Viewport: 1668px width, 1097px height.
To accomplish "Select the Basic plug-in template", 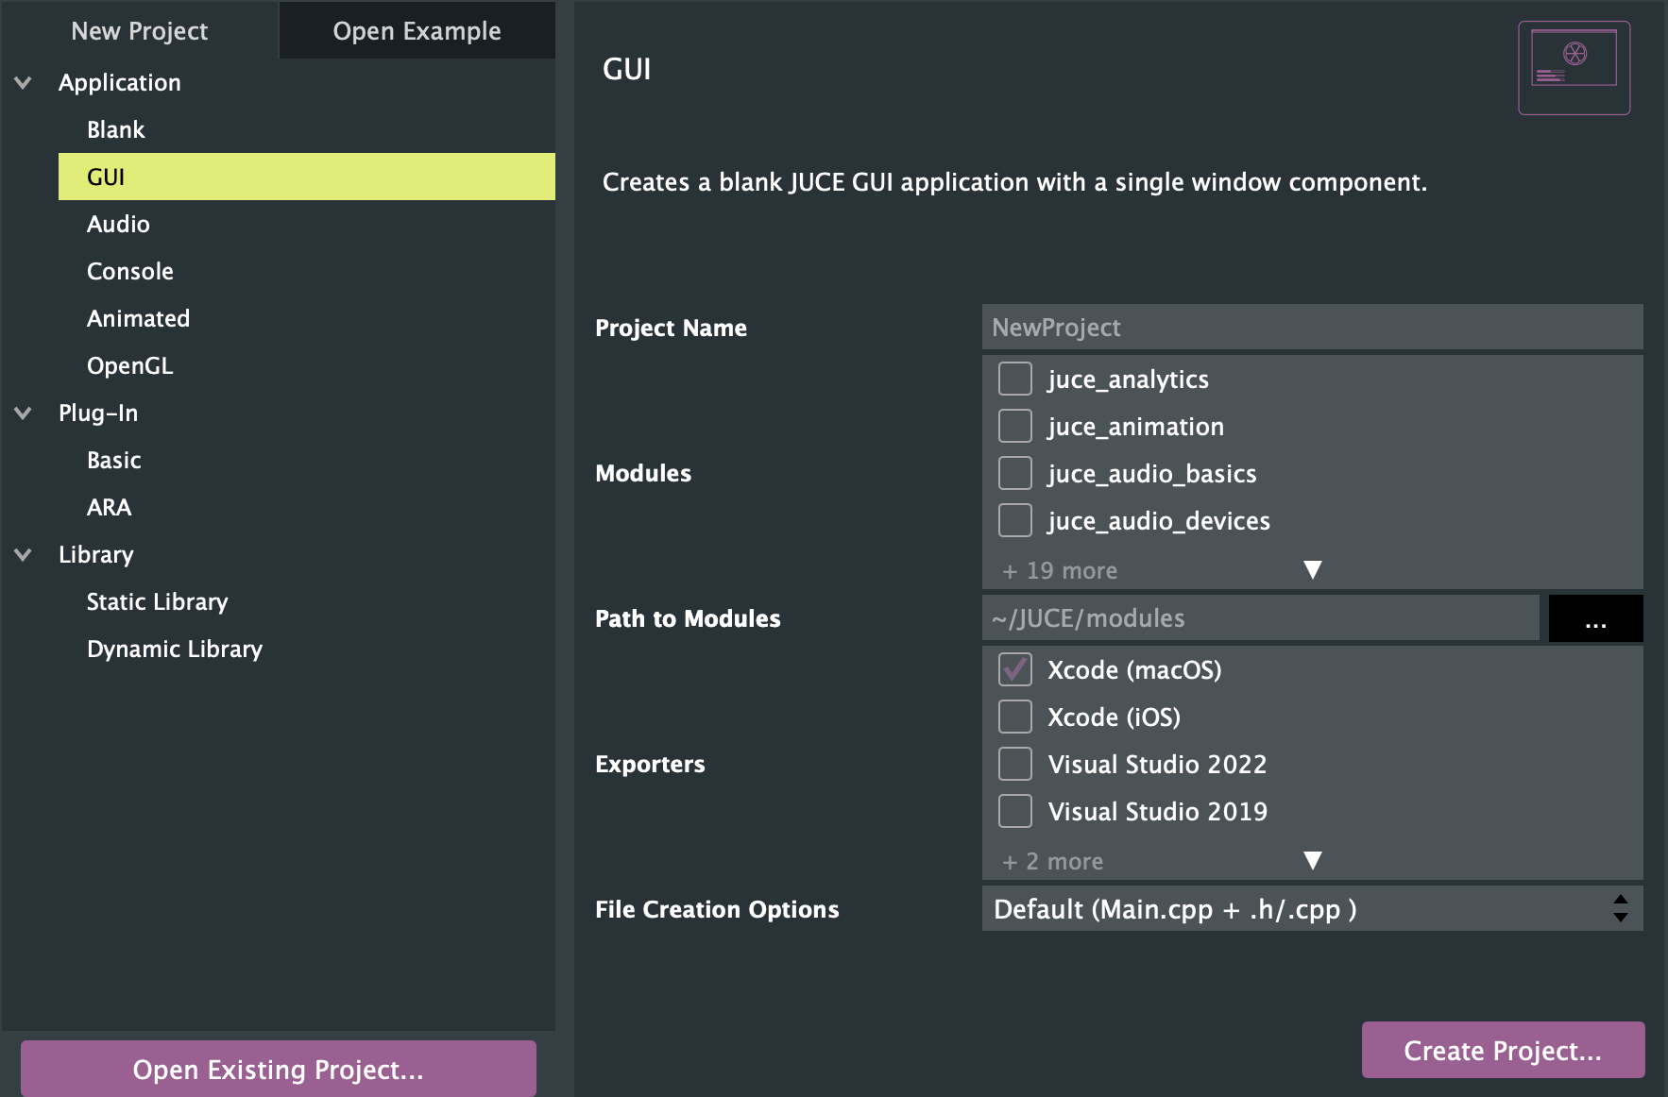I will [307, 460].
